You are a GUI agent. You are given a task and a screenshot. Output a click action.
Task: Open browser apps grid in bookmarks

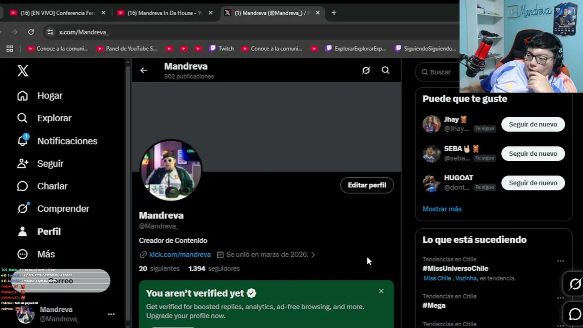coord(10,49)
